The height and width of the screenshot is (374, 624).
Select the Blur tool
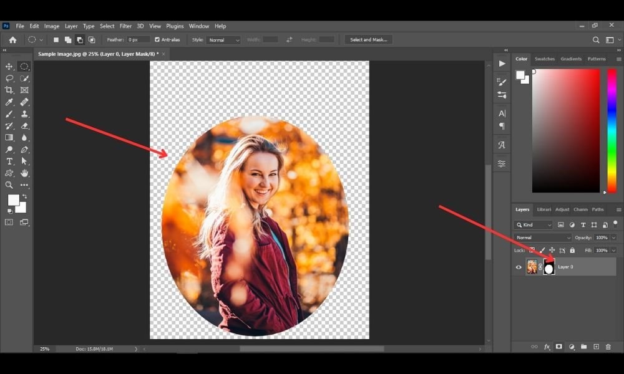24,138
